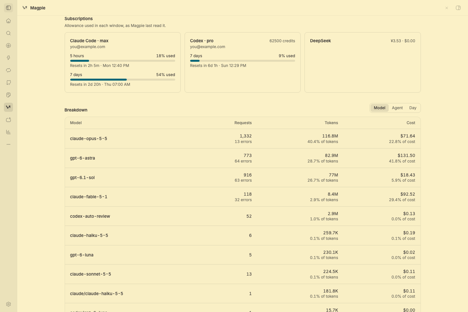Image resolution: width=468 pixels, height=312 pixels.
Task: Open the Home icon in sidebar
Action: [x=8, y=21]
